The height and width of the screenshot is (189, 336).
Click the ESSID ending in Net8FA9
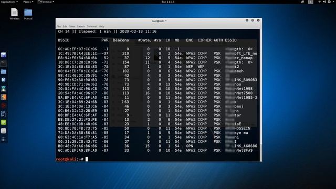coord(239,151)
